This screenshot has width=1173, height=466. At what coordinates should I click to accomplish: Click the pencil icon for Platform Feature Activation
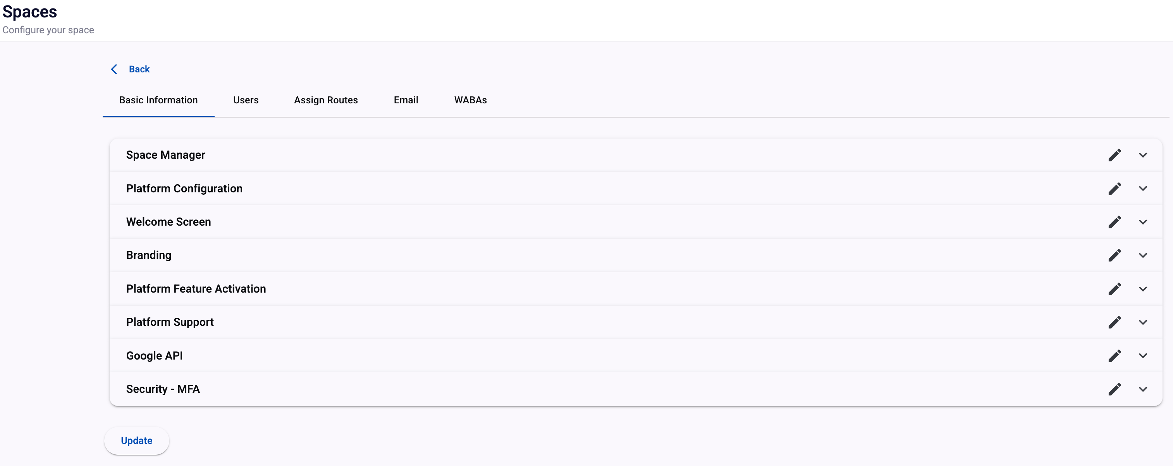[x=1114, y=289]
